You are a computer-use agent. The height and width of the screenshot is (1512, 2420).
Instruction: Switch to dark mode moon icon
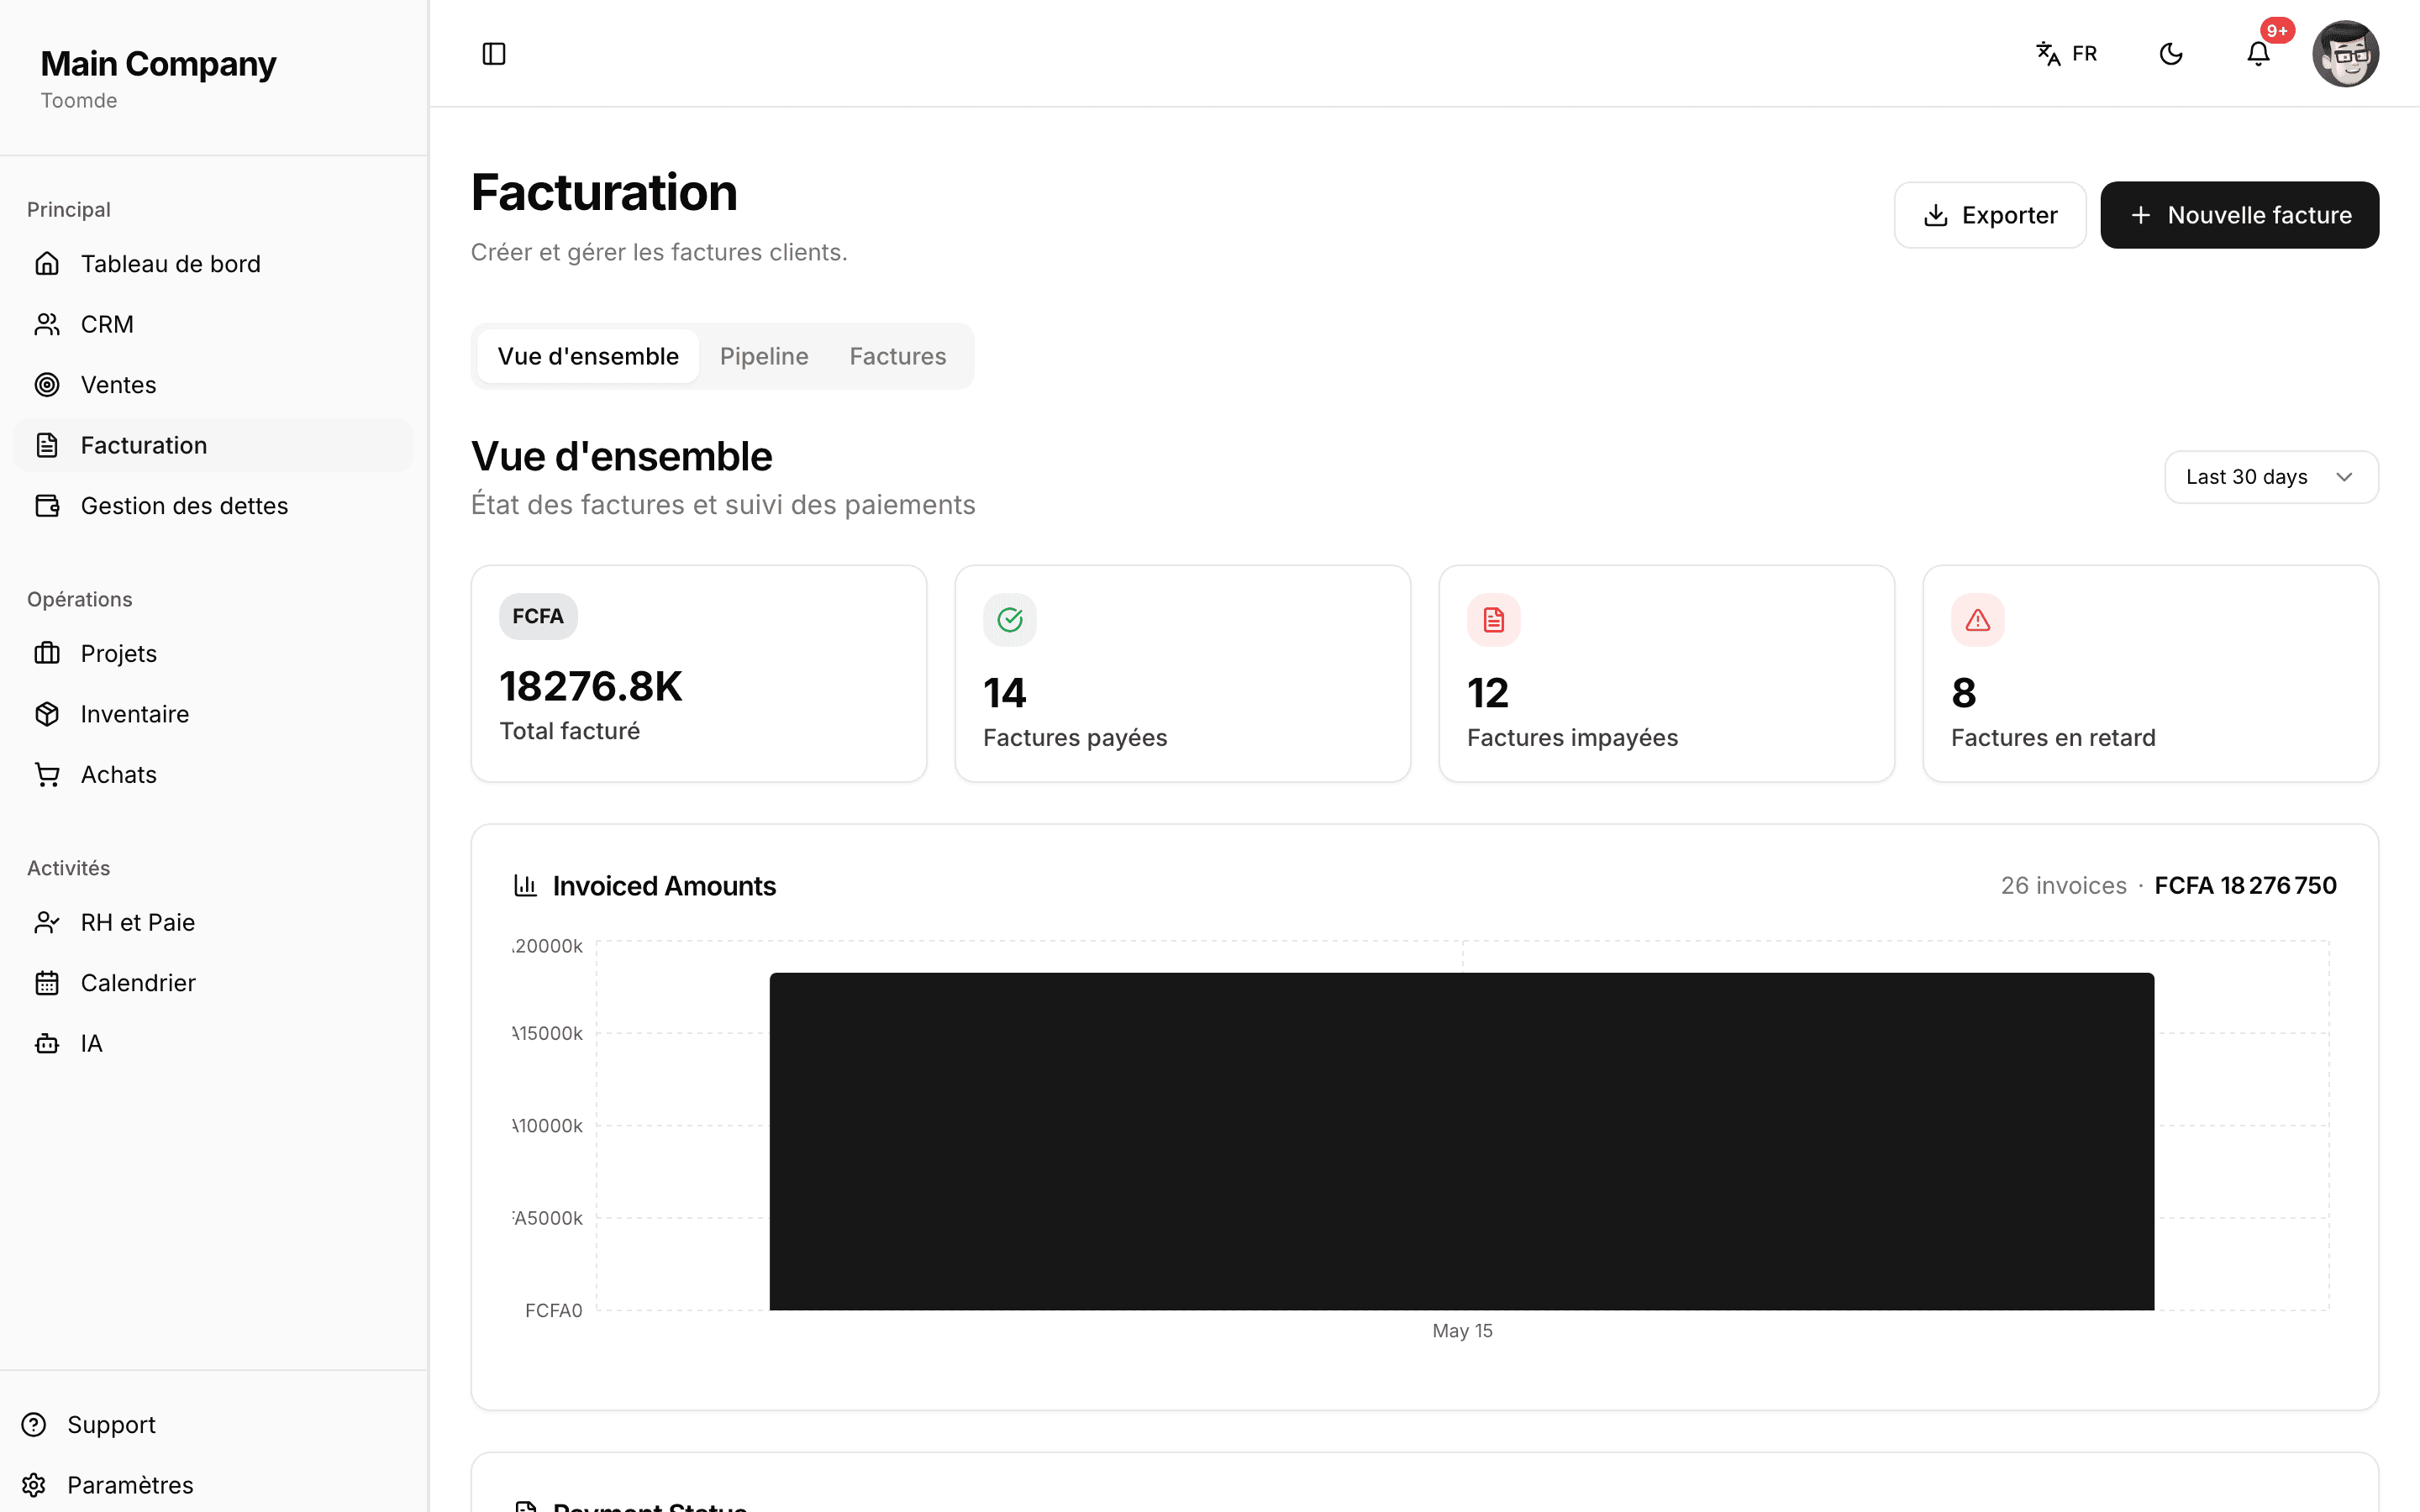click(2171, 54)
